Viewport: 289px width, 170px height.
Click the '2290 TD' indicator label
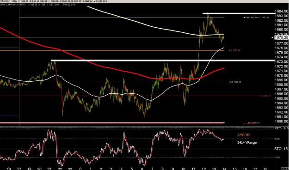coord(244,135)
